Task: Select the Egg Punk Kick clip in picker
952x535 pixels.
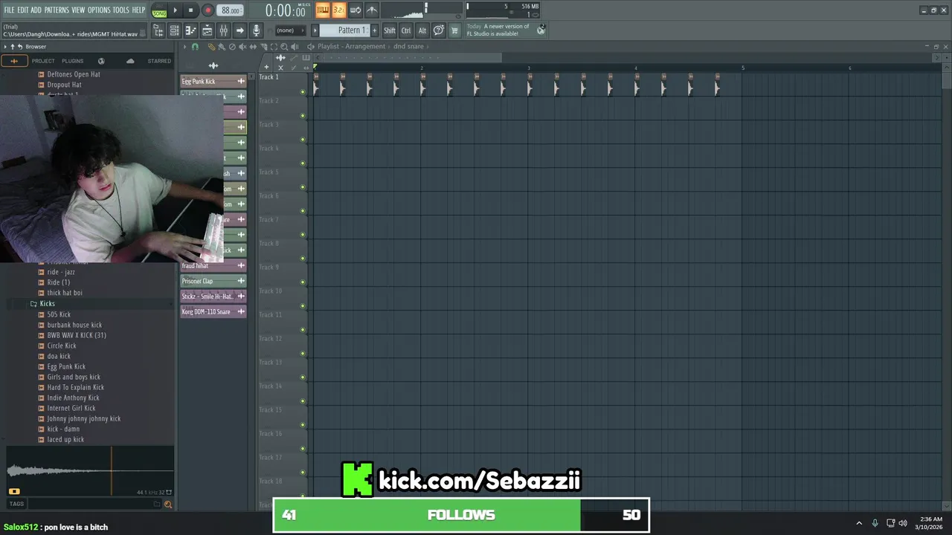Action: (213, 81)
